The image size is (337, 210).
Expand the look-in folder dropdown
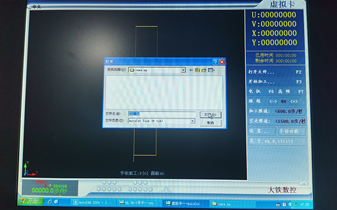(x=183, y=70)
